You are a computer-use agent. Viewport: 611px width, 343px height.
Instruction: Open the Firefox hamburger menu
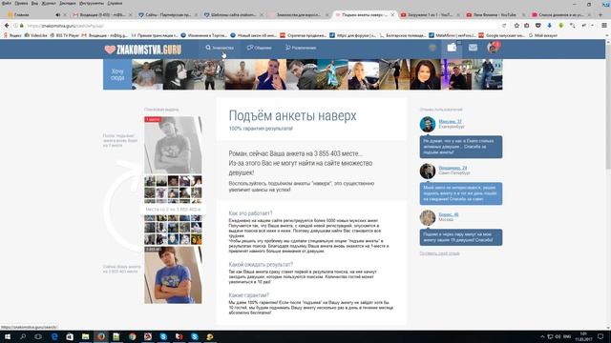pos(604,26)
